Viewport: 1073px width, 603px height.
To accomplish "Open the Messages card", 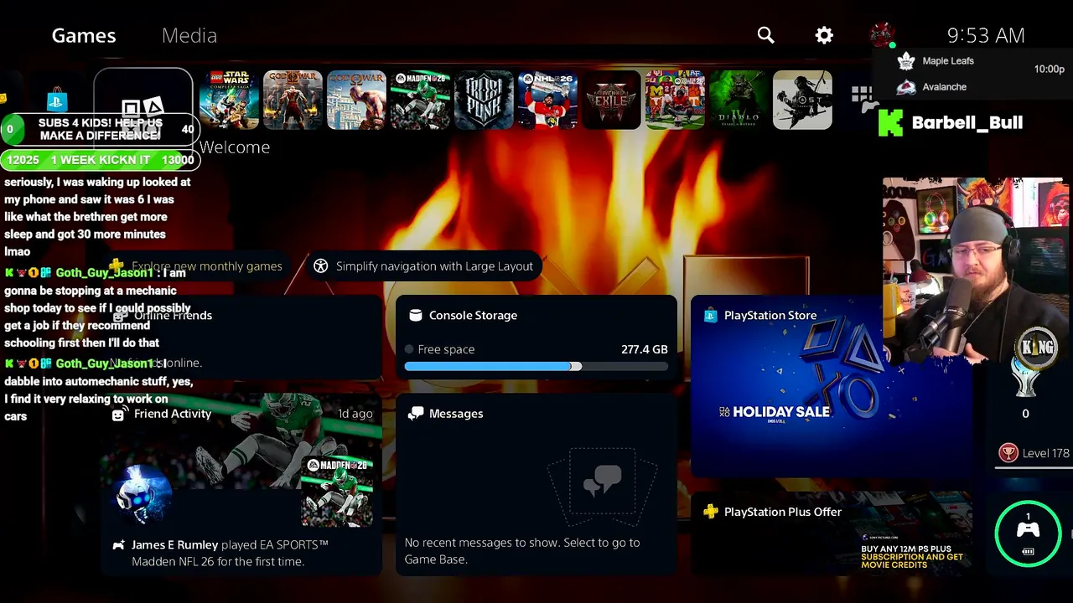I will pyautogui.click(x=536, y=485).
